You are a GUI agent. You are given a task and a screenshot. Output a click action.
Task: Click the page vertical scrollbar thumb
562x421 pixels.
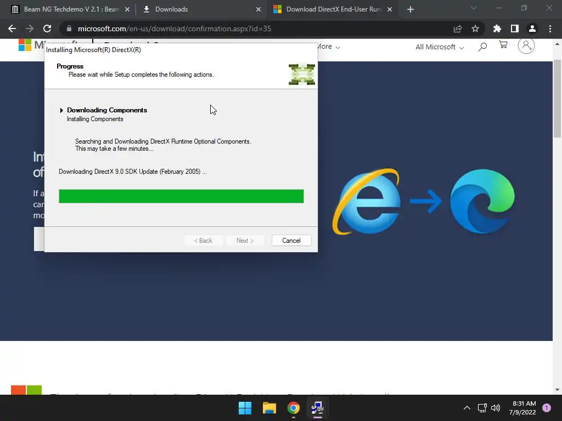(x=557, y=99)
